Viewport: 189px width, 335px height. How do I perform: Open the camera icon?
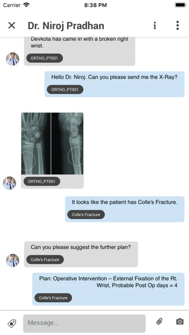180,321
